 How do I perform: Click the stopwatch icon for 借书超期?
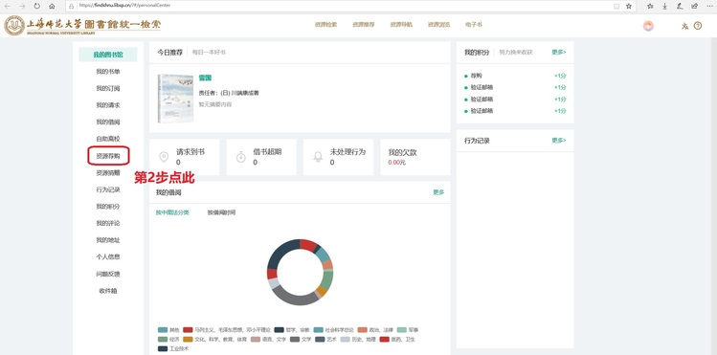click(x=240, y=157)
